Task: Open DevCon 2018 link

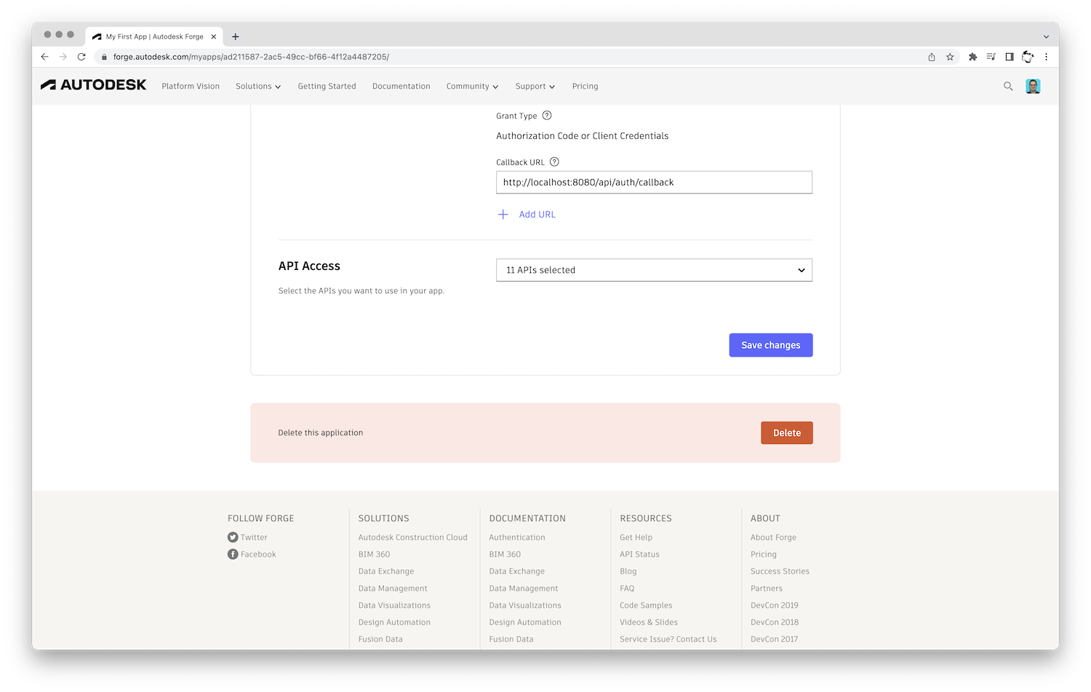Action: tap(774, 622)
